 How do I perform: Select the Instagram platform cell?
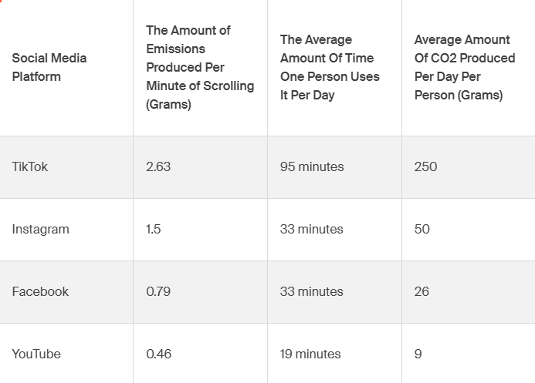click(40, 229)
